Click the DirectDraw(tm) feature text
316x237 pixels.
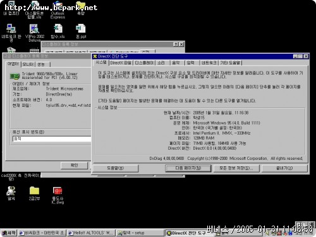tap(59, 94)
